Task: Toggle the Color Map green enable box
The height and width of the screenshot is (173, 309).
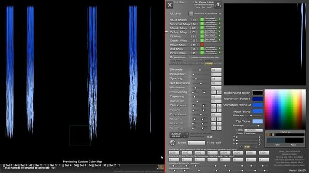Action: 202,32
